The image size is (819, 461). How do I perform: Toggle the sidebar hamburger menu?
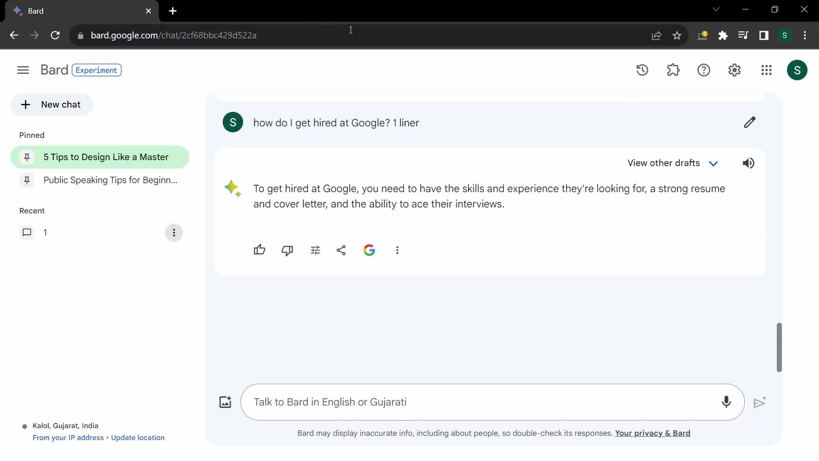pyautogui.click(x=23, y=70)
